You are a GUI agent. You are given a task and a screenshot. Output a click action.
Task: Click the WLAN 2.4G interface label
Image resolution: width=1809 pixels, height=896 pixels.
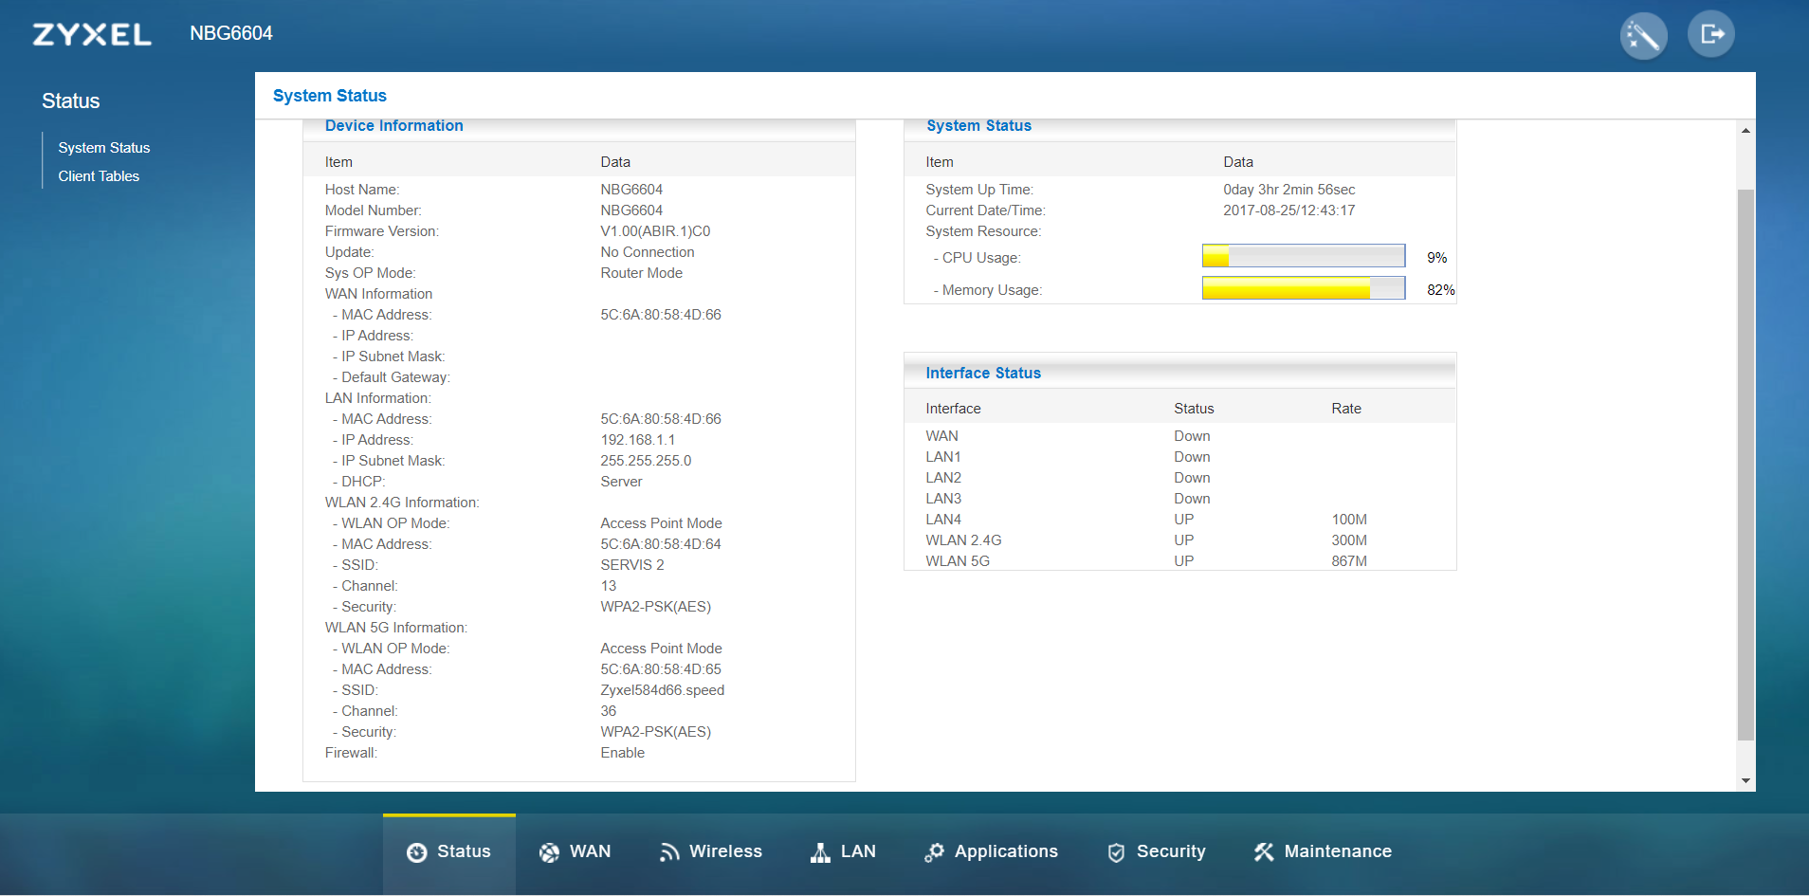click(963, 540)
